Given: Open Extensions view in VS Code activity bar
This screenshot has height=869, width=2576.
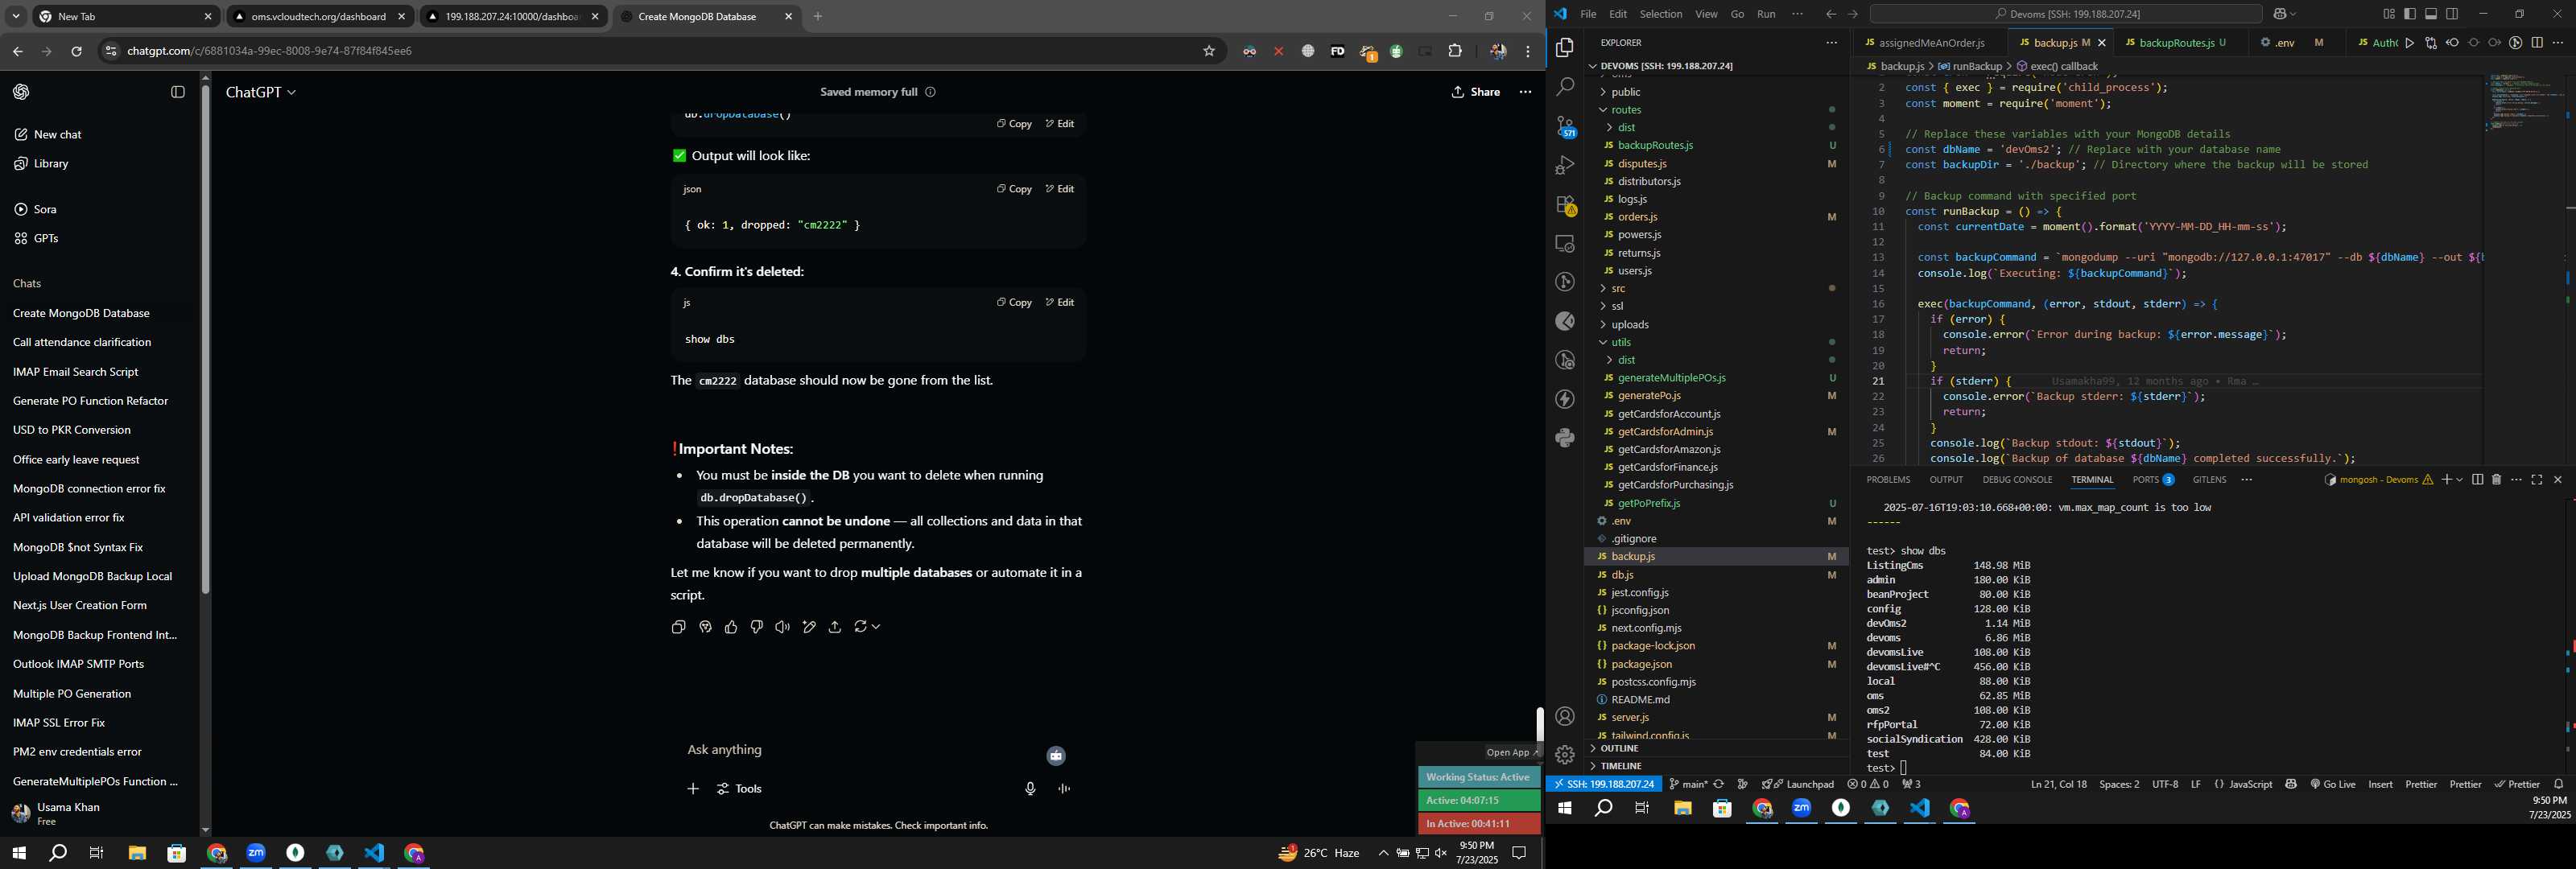Looking at the screenshot, I should (1565, 204).
